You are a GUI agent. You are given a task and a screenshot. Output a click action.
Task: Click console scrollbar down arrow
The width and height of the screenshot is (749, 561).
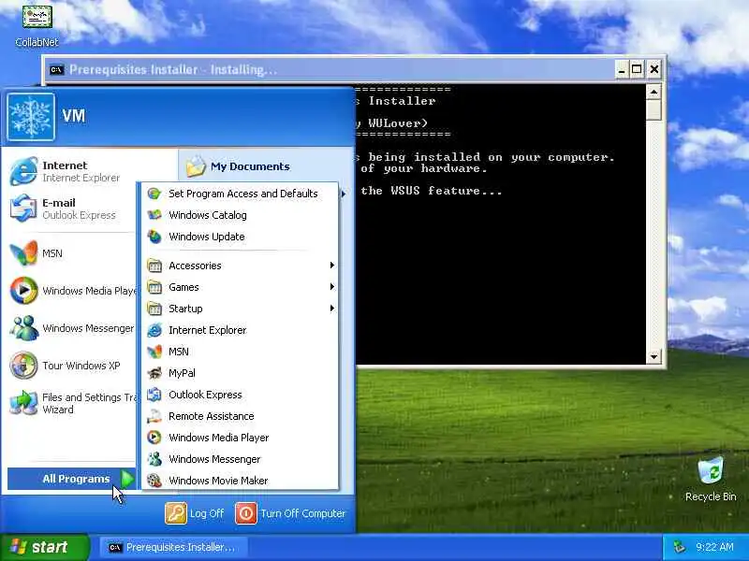click(654, 356)
